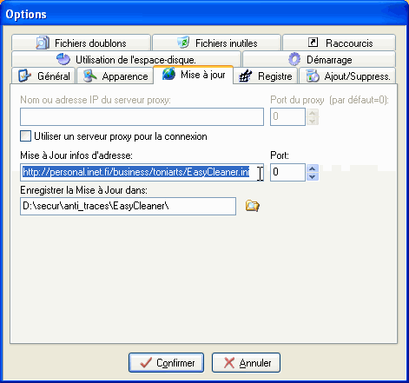Click the Registre tab icon

click(x=245, y=76)
